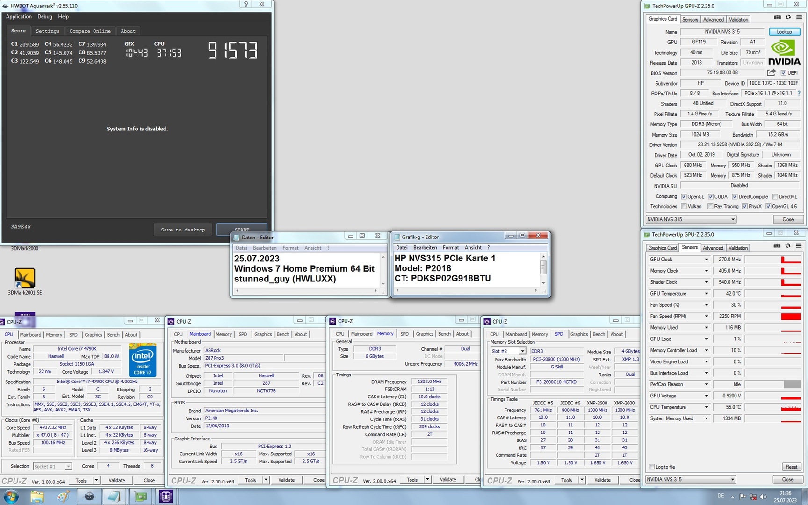Switch to the Settings tab in Aquamark
This screenshot has width=808, height=505.
tap(48, 31)
